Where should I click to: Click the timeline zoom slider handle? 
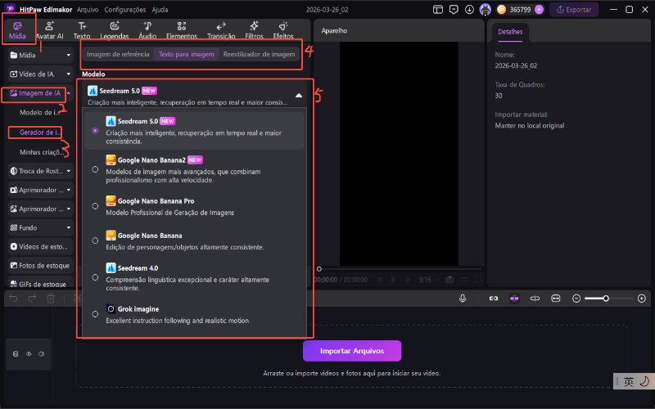(606, 299)
